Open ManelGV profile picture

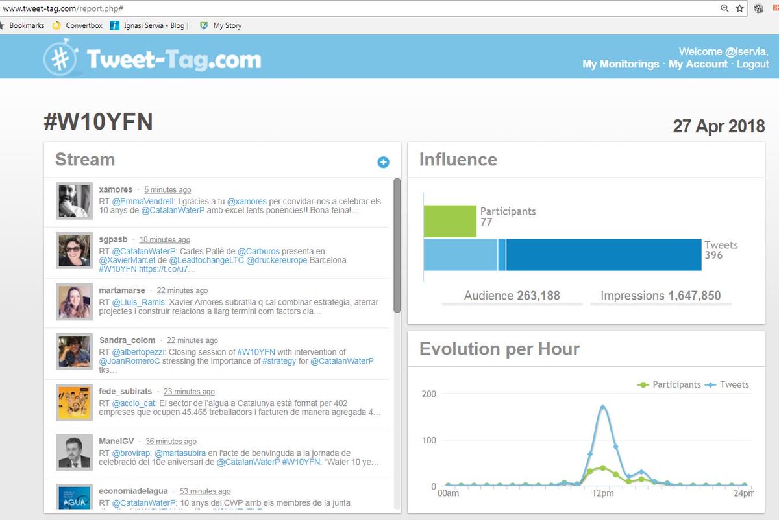pyautogui.click(x=74, y=453)
